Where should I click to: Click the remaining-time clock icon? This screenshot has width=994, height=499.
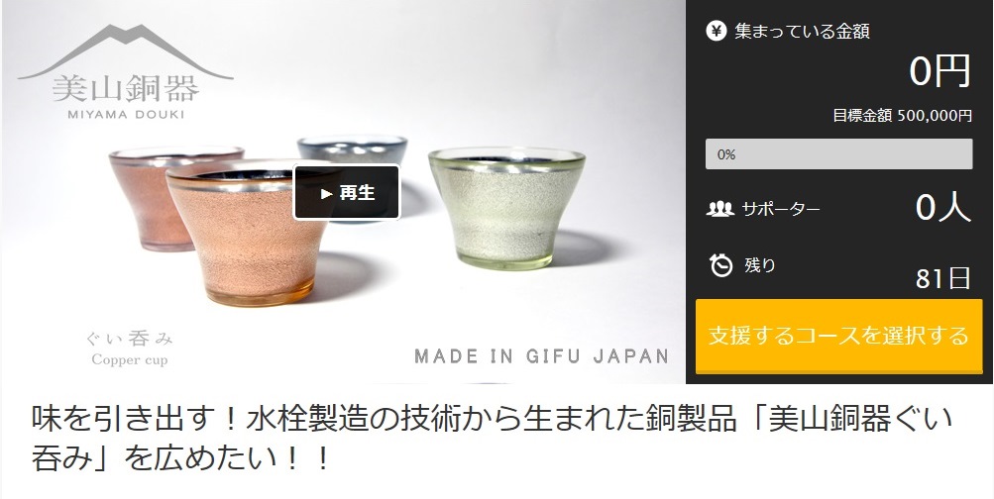[x=720, y=265]
